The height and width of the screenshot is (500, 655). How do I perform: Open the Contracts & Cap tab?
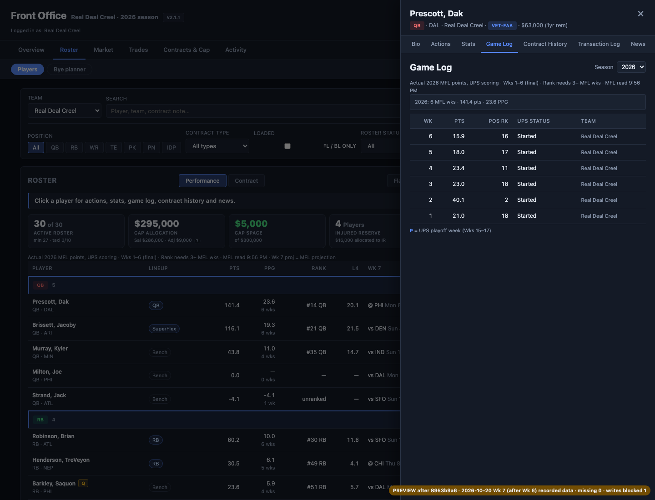tap(186, 50)
